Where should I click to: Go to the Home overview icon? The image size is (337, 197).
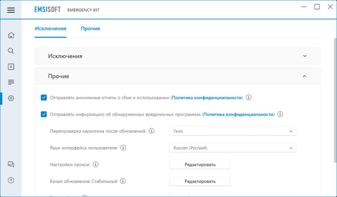click(x=11, y=35)
